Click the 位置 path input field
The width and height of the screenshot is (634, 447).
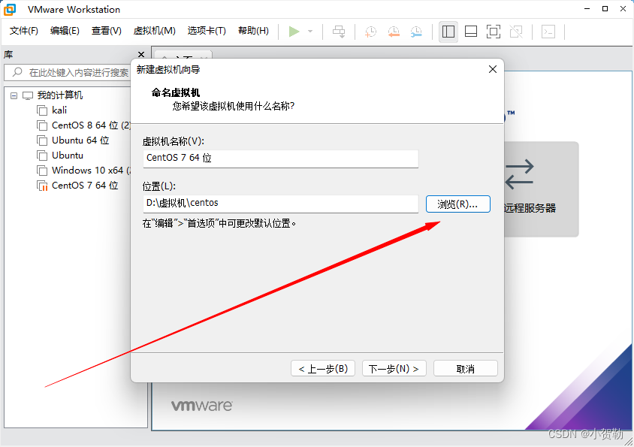pyautogui.click(x=281, y=204)
